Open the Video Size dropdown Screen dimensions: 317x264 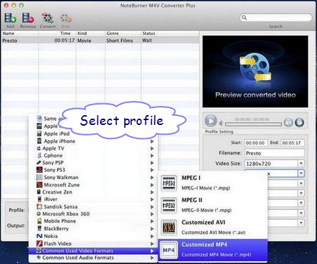coord(301,164)
